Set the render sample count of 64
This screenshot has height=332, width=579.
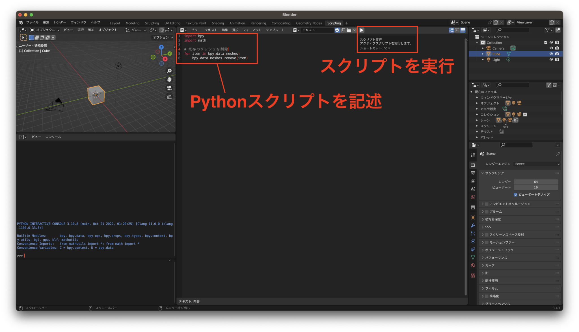[536, 182]
